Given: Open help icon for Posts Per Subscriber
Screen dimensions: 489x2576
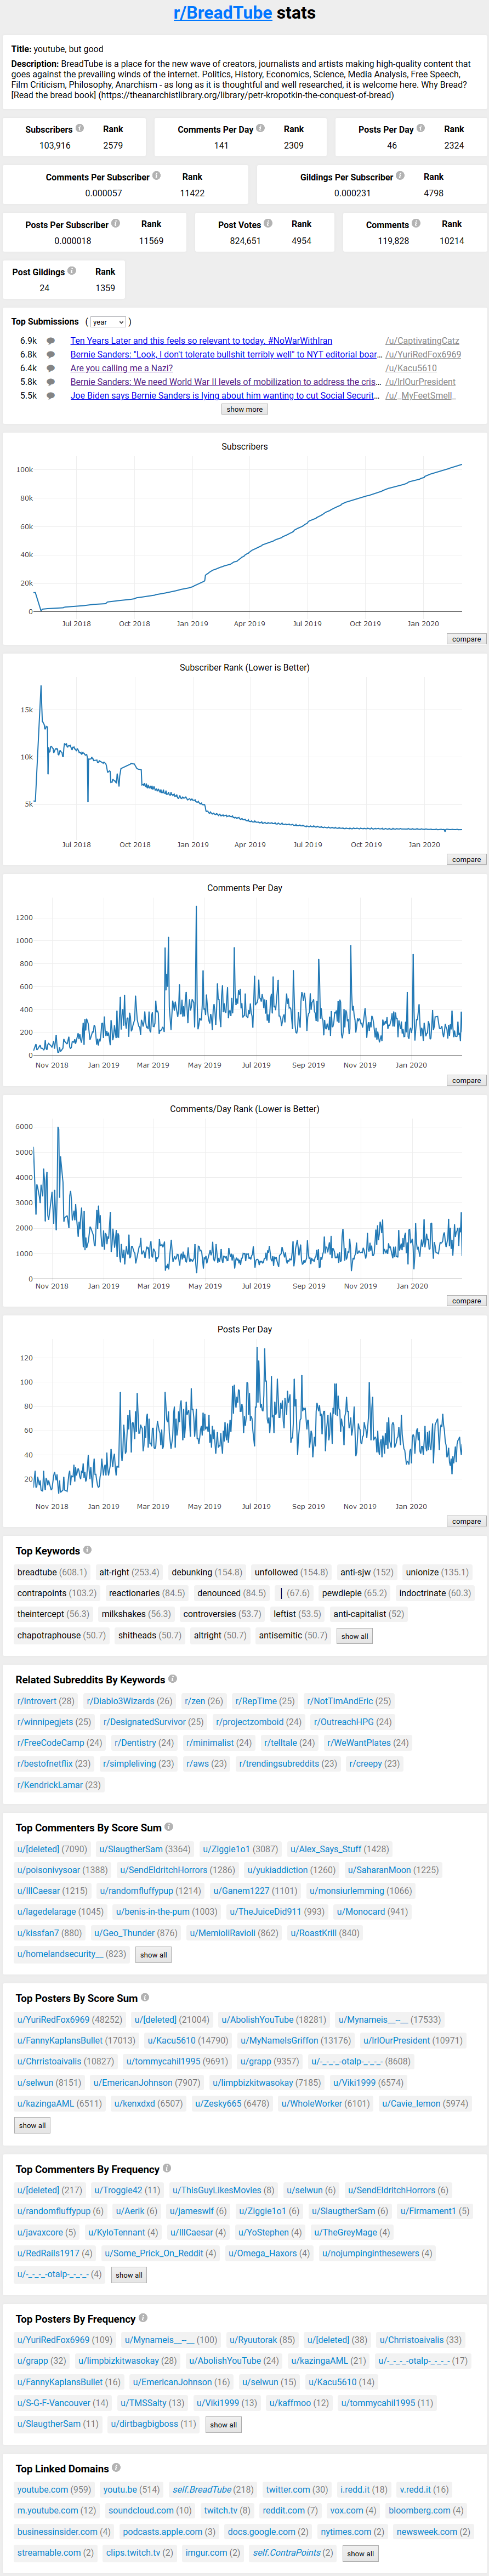Looking at the screenshot, I should pos(116,223).
